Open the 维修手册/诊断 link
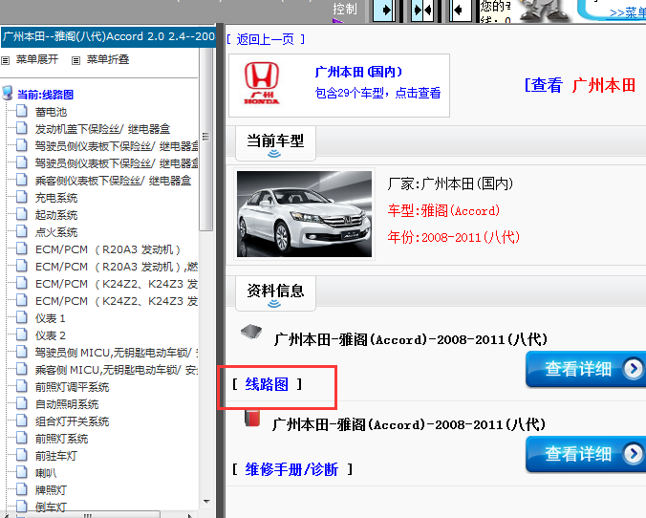 click(x=291, y=469)
